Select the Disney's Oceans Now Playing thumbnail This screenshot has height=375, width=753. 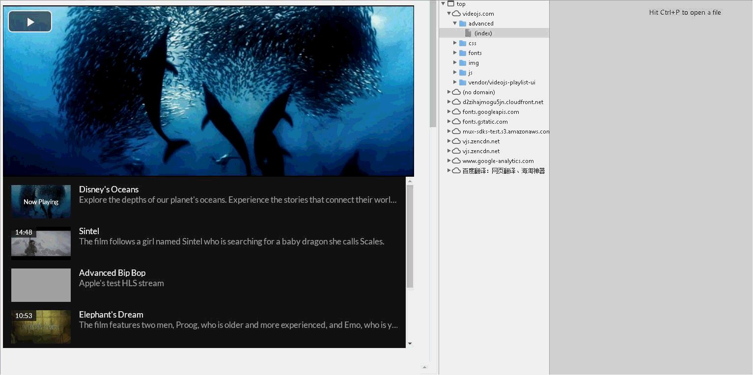(41, 201)
